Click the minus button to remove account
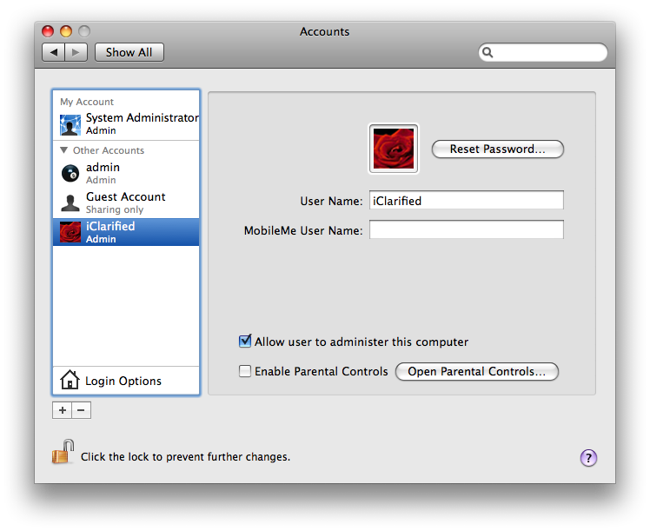Viewport: 650px width, 531px height. [x=81, y=410]
